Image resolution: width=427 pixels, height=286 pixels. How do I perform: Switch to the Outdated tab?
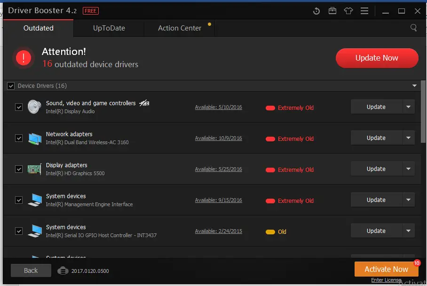tap(39, 28)
